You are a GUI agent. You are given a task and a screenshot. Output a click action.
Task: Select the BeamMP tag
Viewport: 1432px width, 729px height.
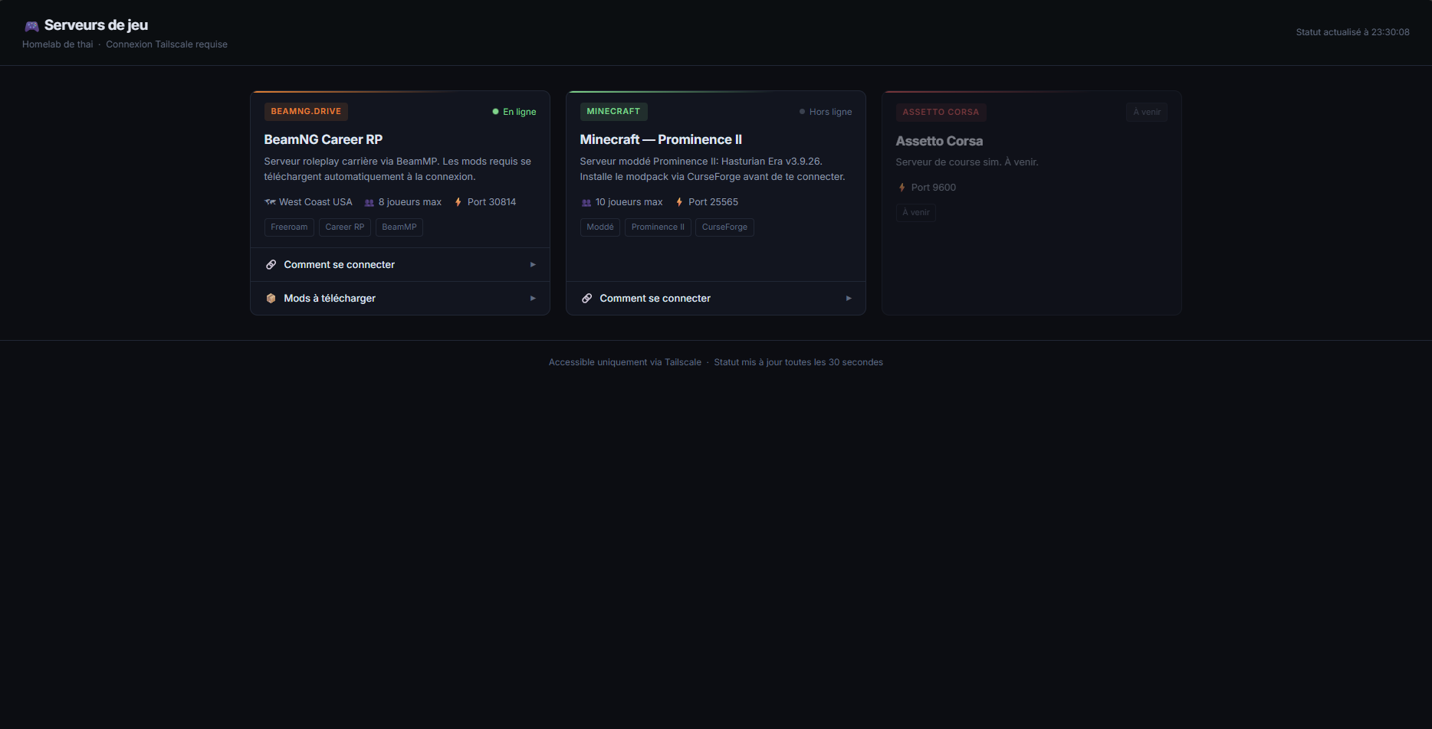tap(399, 227)
